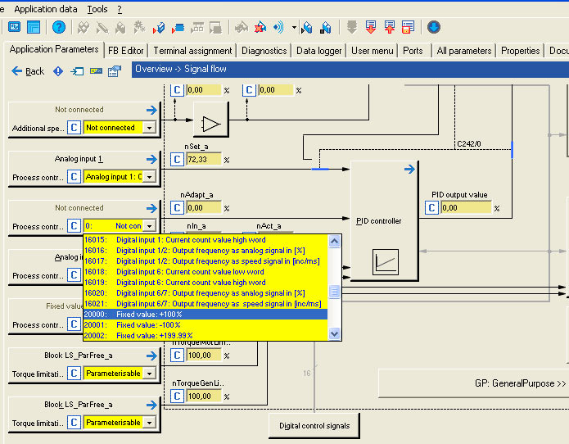Switch to the FB Editor tab
This screenshot has height=444, width=569.
[126, 51]
